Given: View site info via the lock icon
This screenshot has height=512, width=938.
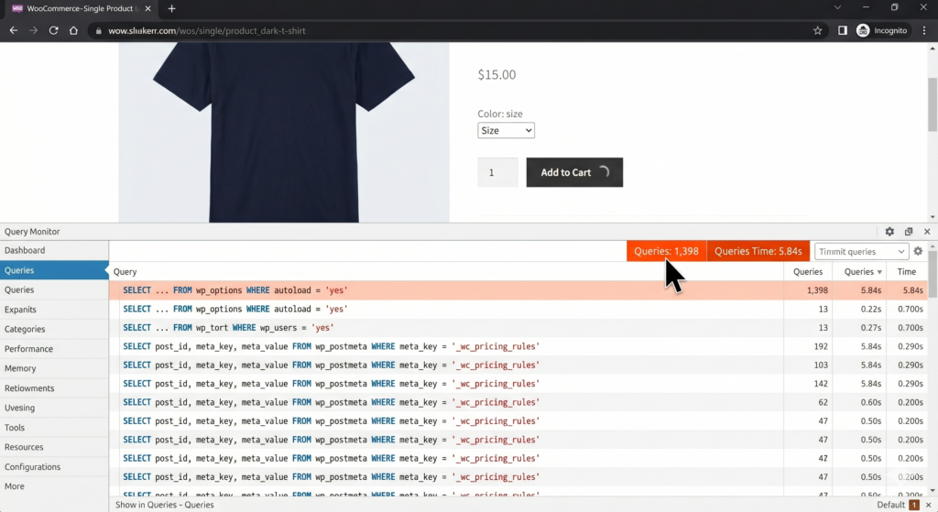Looking at the screenshot, I should (99, 30).
